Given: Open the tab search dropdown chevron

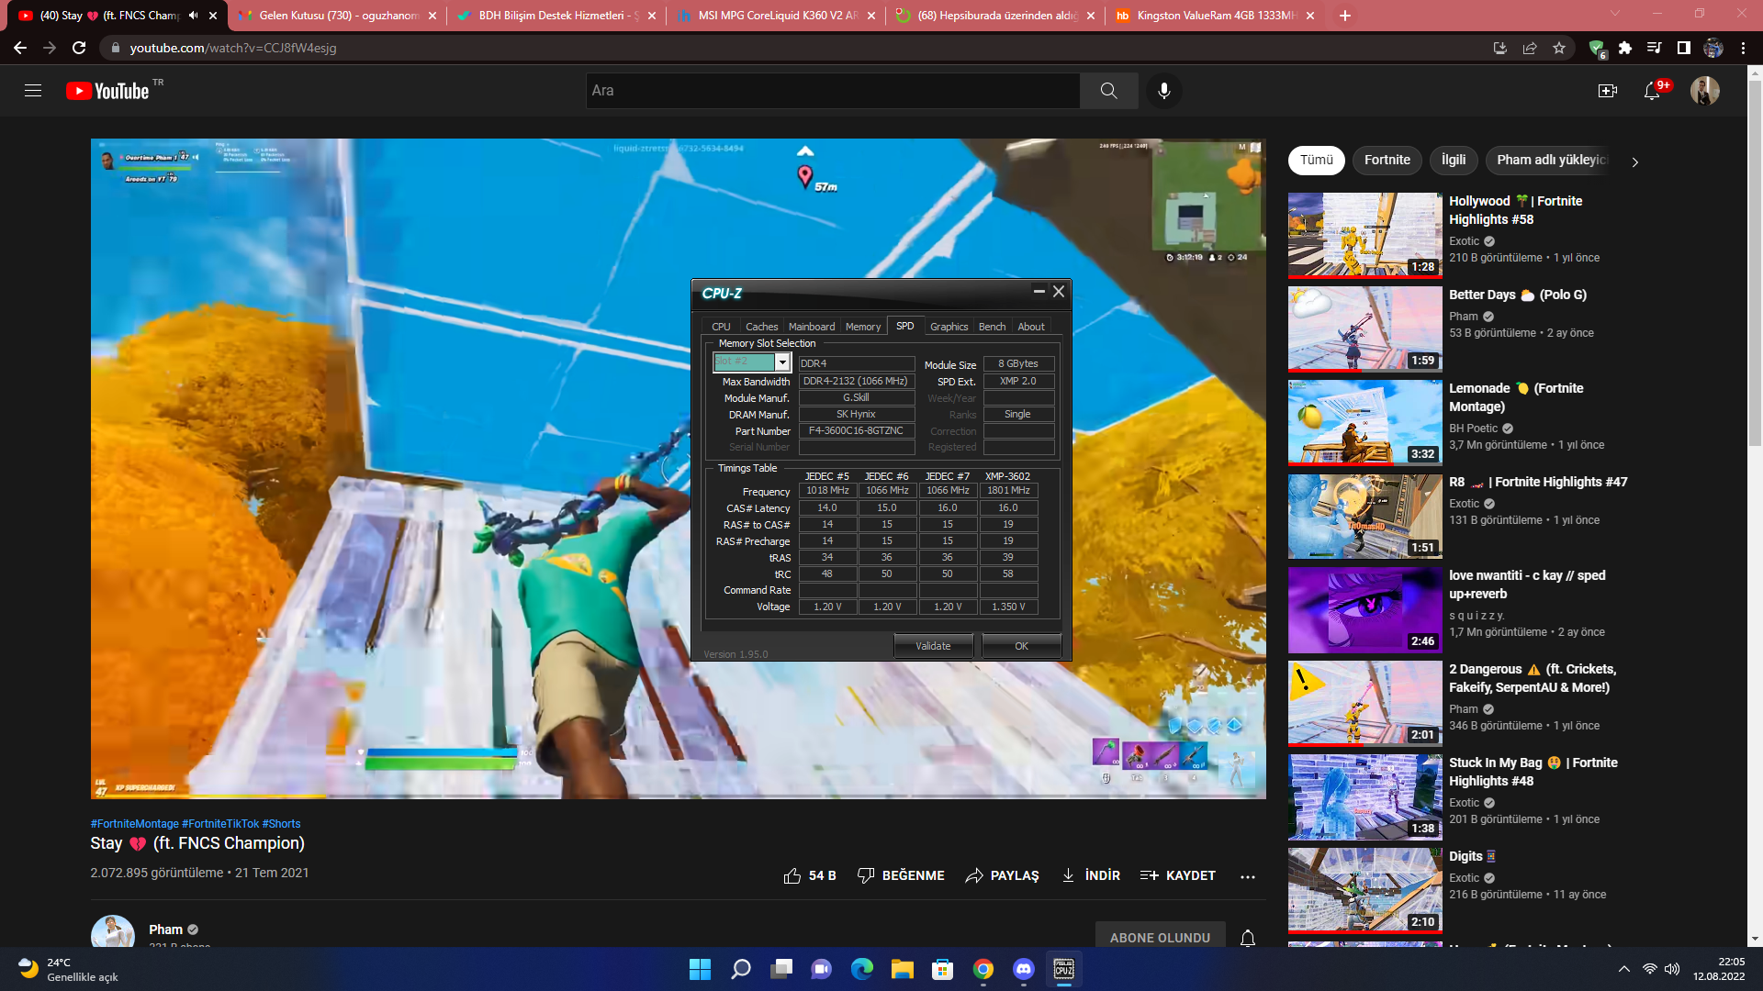Looking at the screenshot, I should tap(1614, 13).
